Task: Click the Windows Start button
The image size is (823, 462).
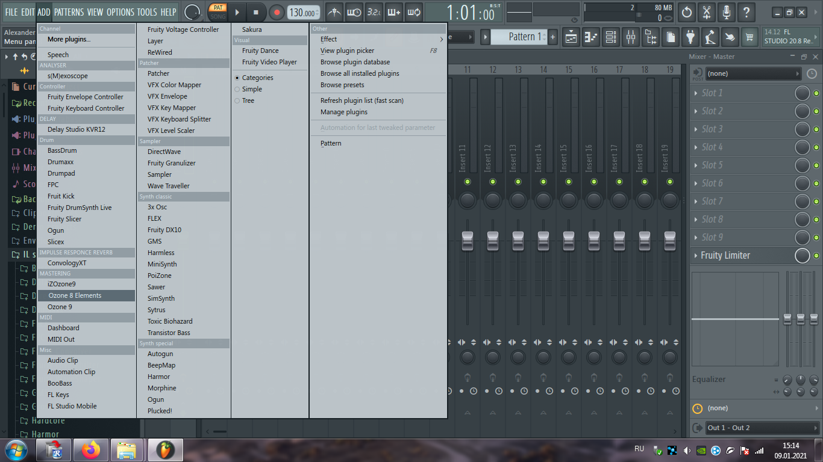Action: point(15,450)
